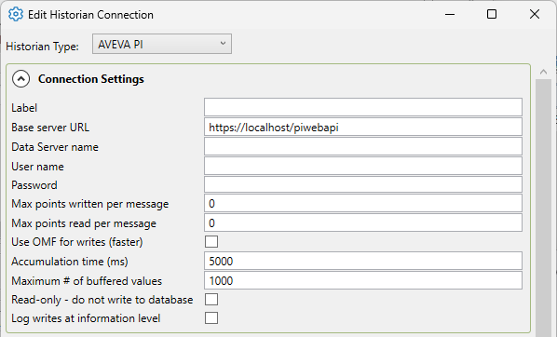Toggle Read-only do not write checkbox
The width and height of the screenshot is (557, 337).
tap(211, 300)
